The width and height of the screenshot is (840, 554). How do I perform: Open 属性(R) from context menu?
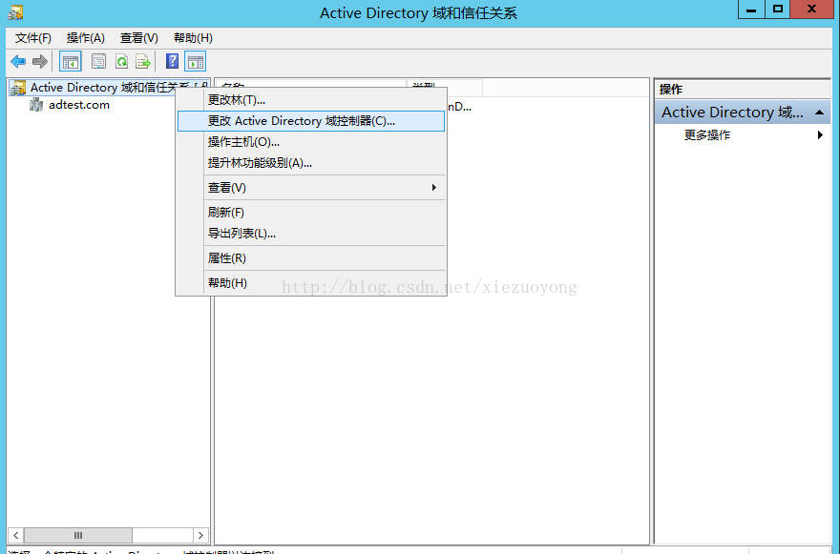(311, 258)
